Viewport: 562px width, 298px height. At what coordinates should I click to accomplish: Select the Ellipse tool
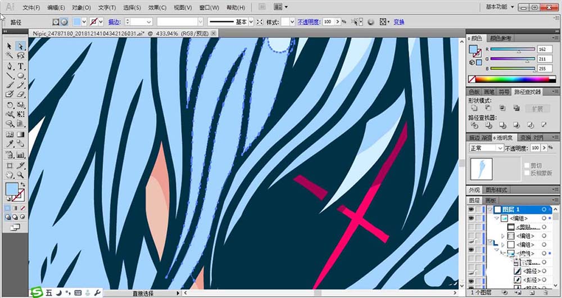[x=20, y=76]
